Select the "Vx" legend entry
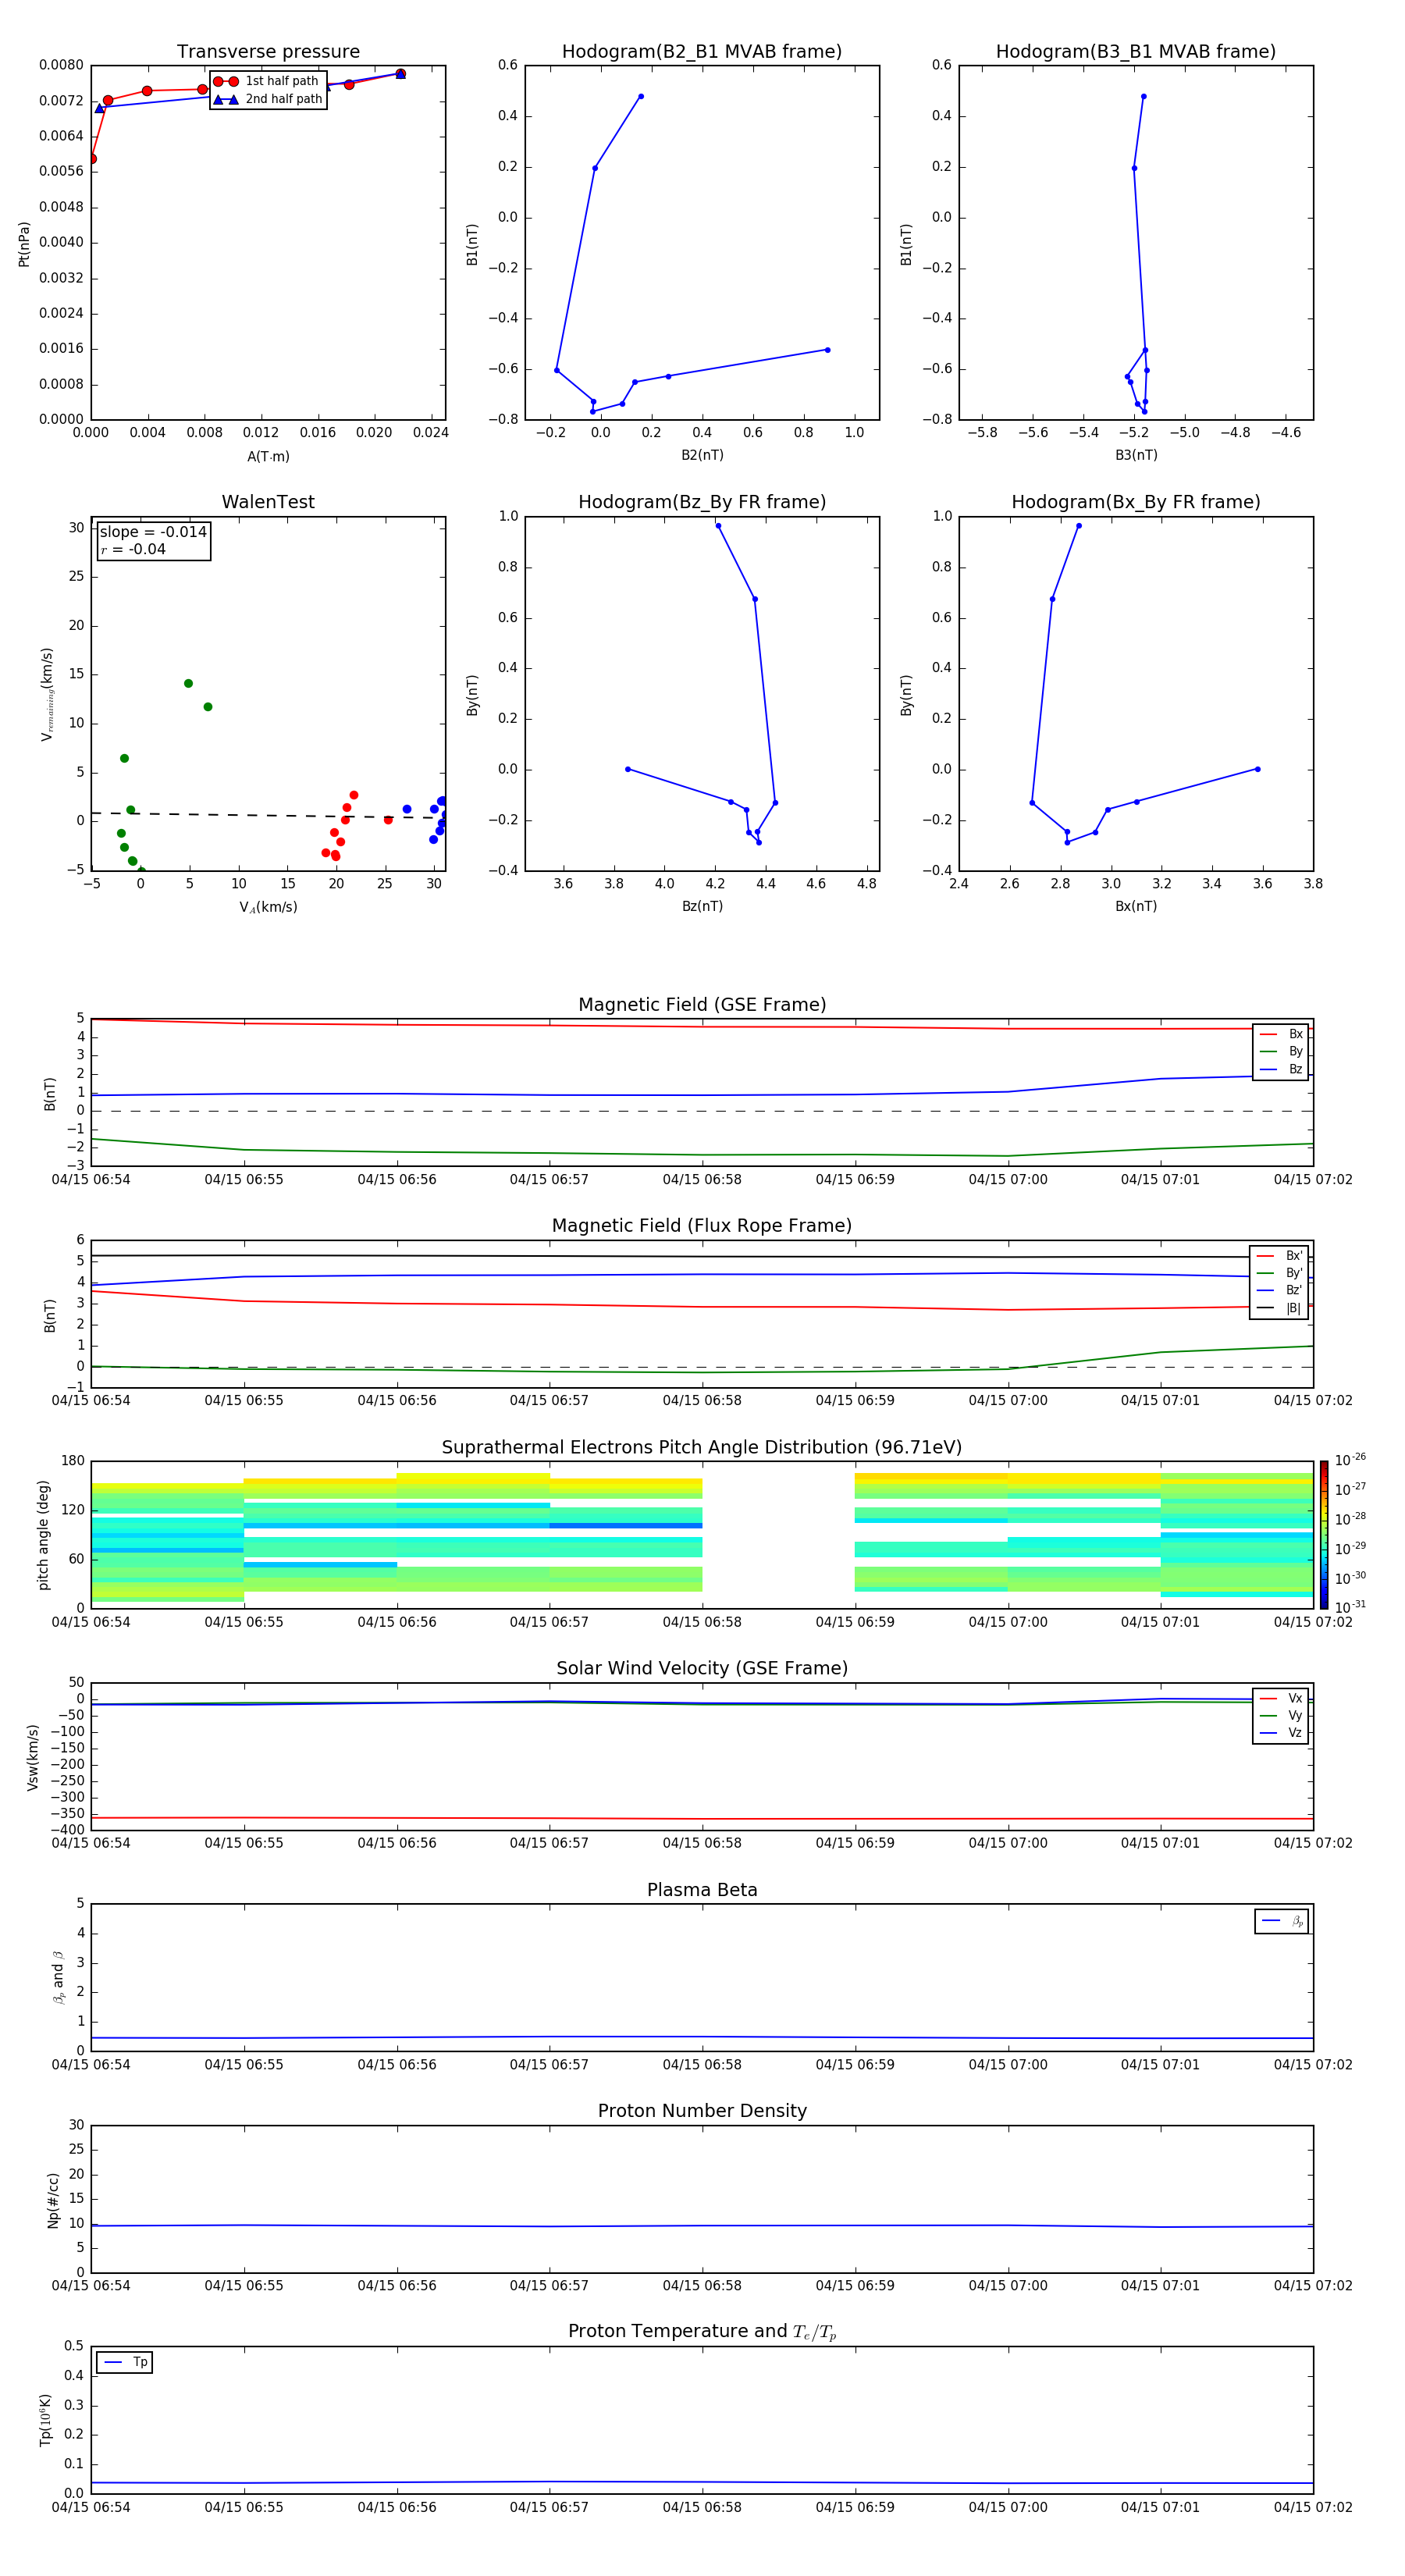 click(1281, 1698)
